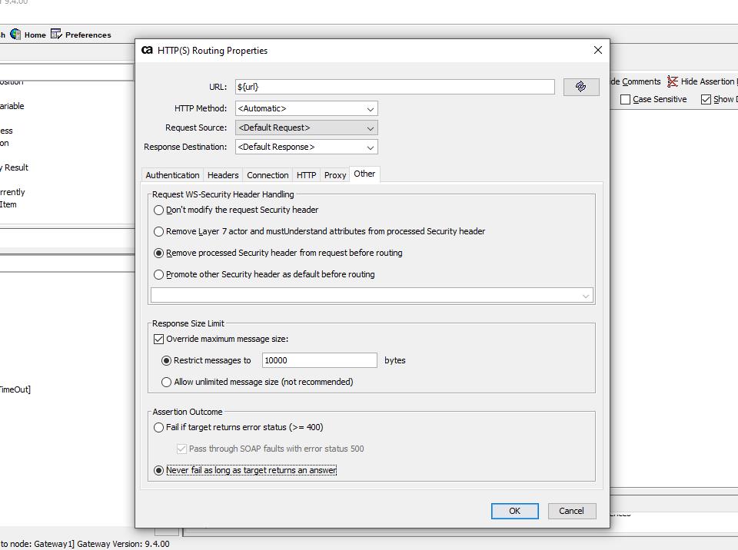Click the context variable icon beside the URL field
Viewport: 738px width, 550px height.
(581, 86)
